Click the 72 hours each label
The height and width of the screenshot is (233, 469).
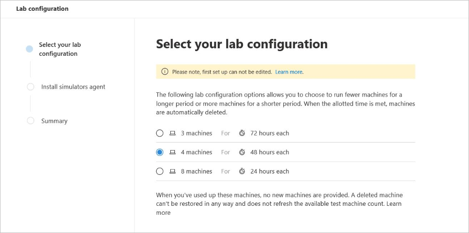tap(270, 133)
